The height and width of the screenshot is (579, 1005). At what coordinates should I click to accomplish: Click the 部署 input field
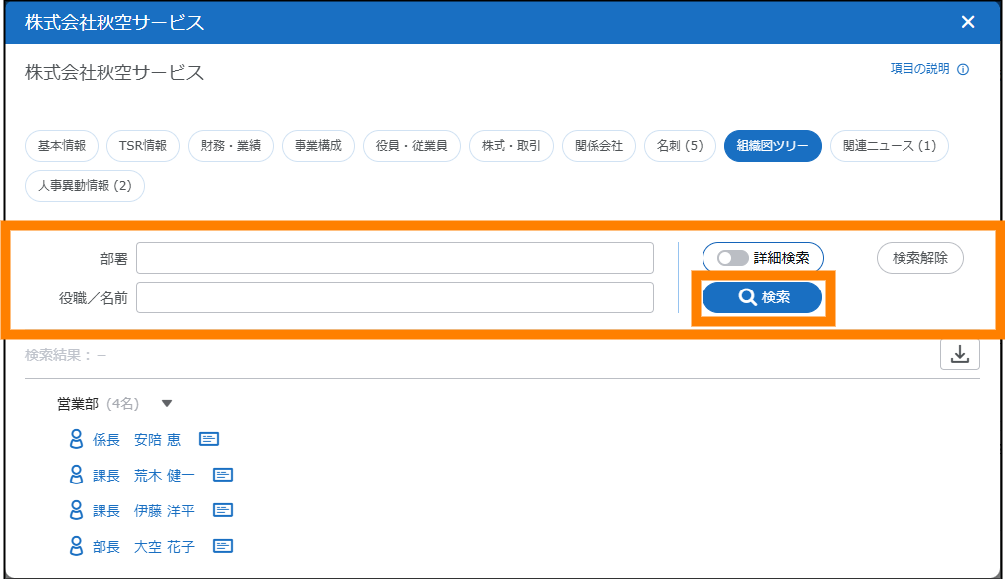[x=394, y=258]
